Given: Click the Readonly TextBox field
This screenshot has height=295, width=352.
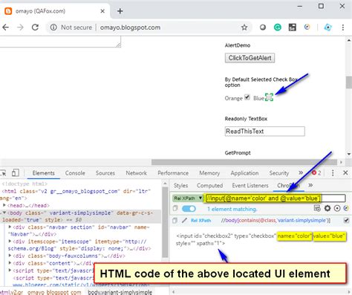Looking at the screenshot, I should (265, 132).
